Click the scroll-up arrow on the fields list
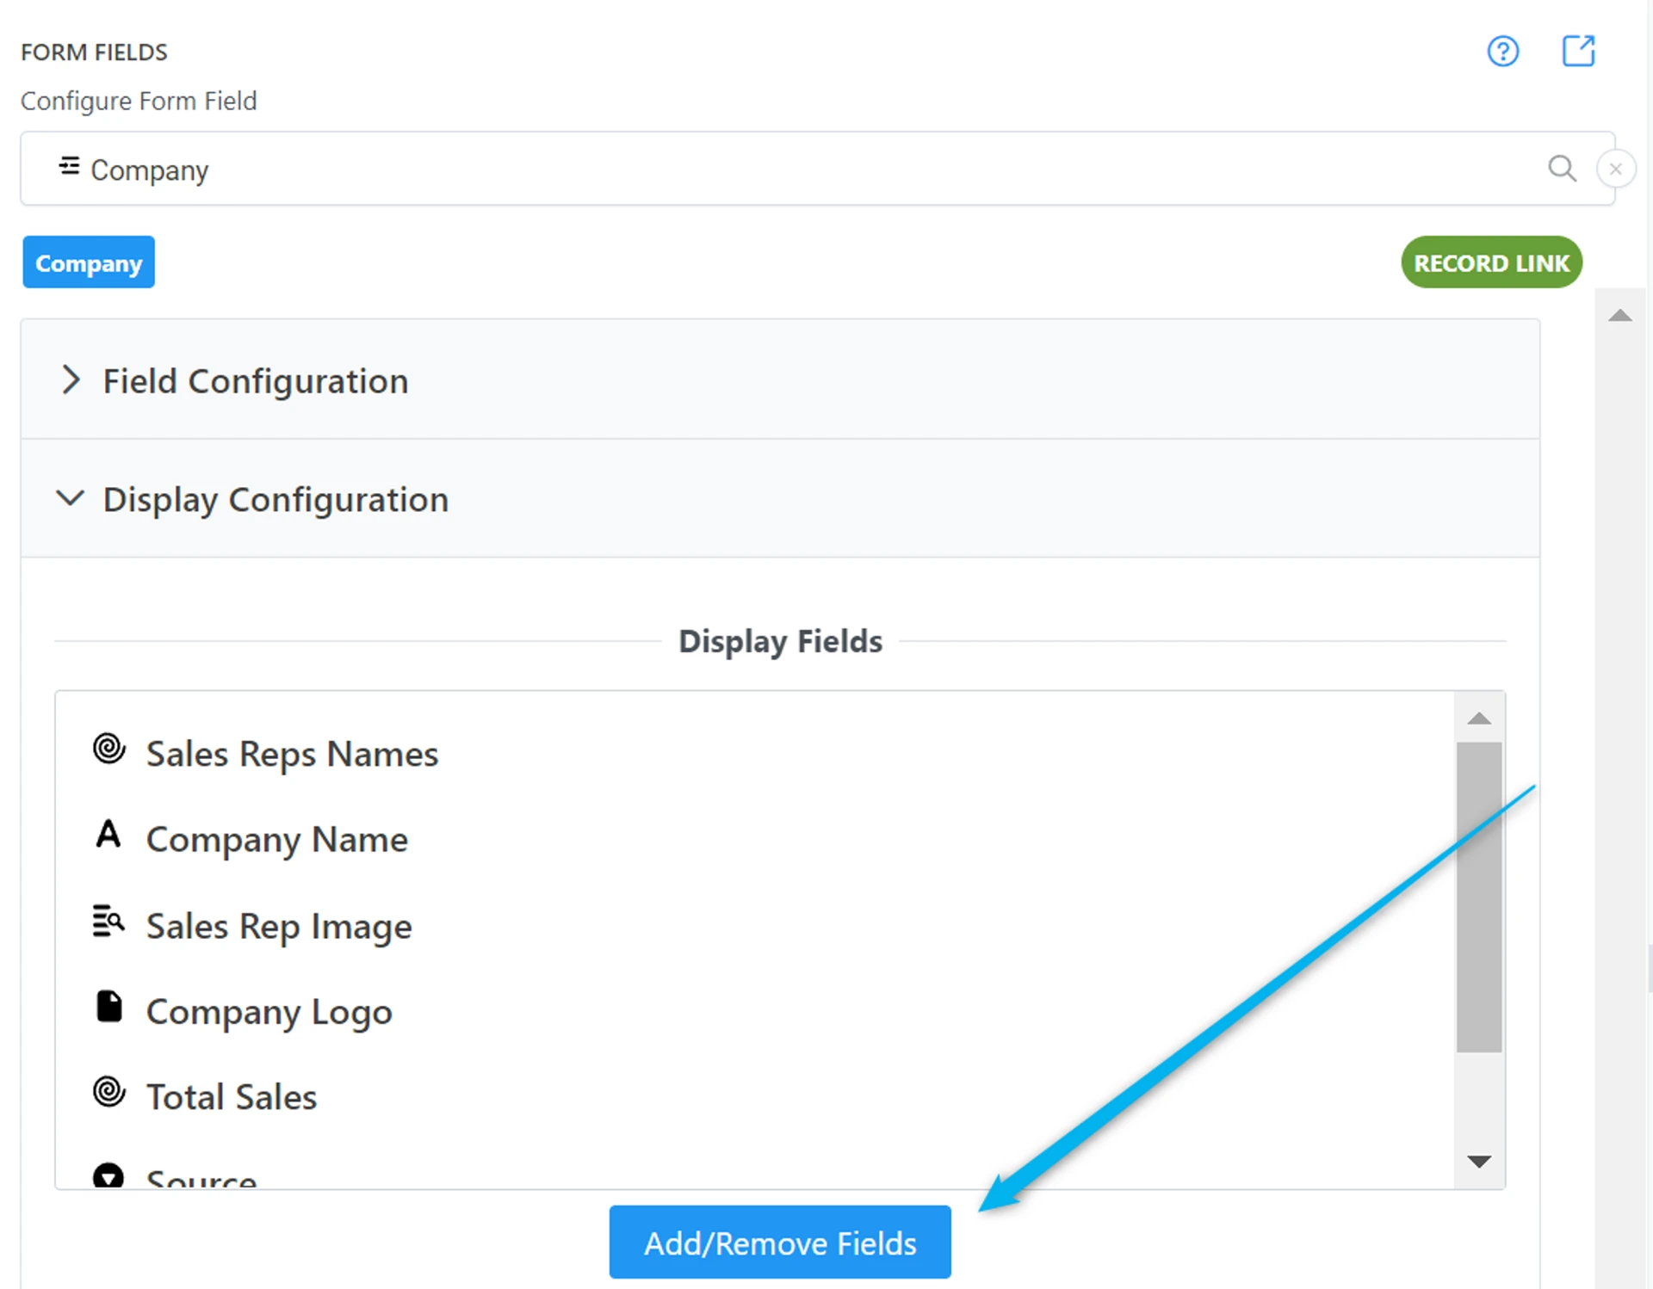The image size is (1653, 1289). pyautogui.click(x=1479, y=719)
